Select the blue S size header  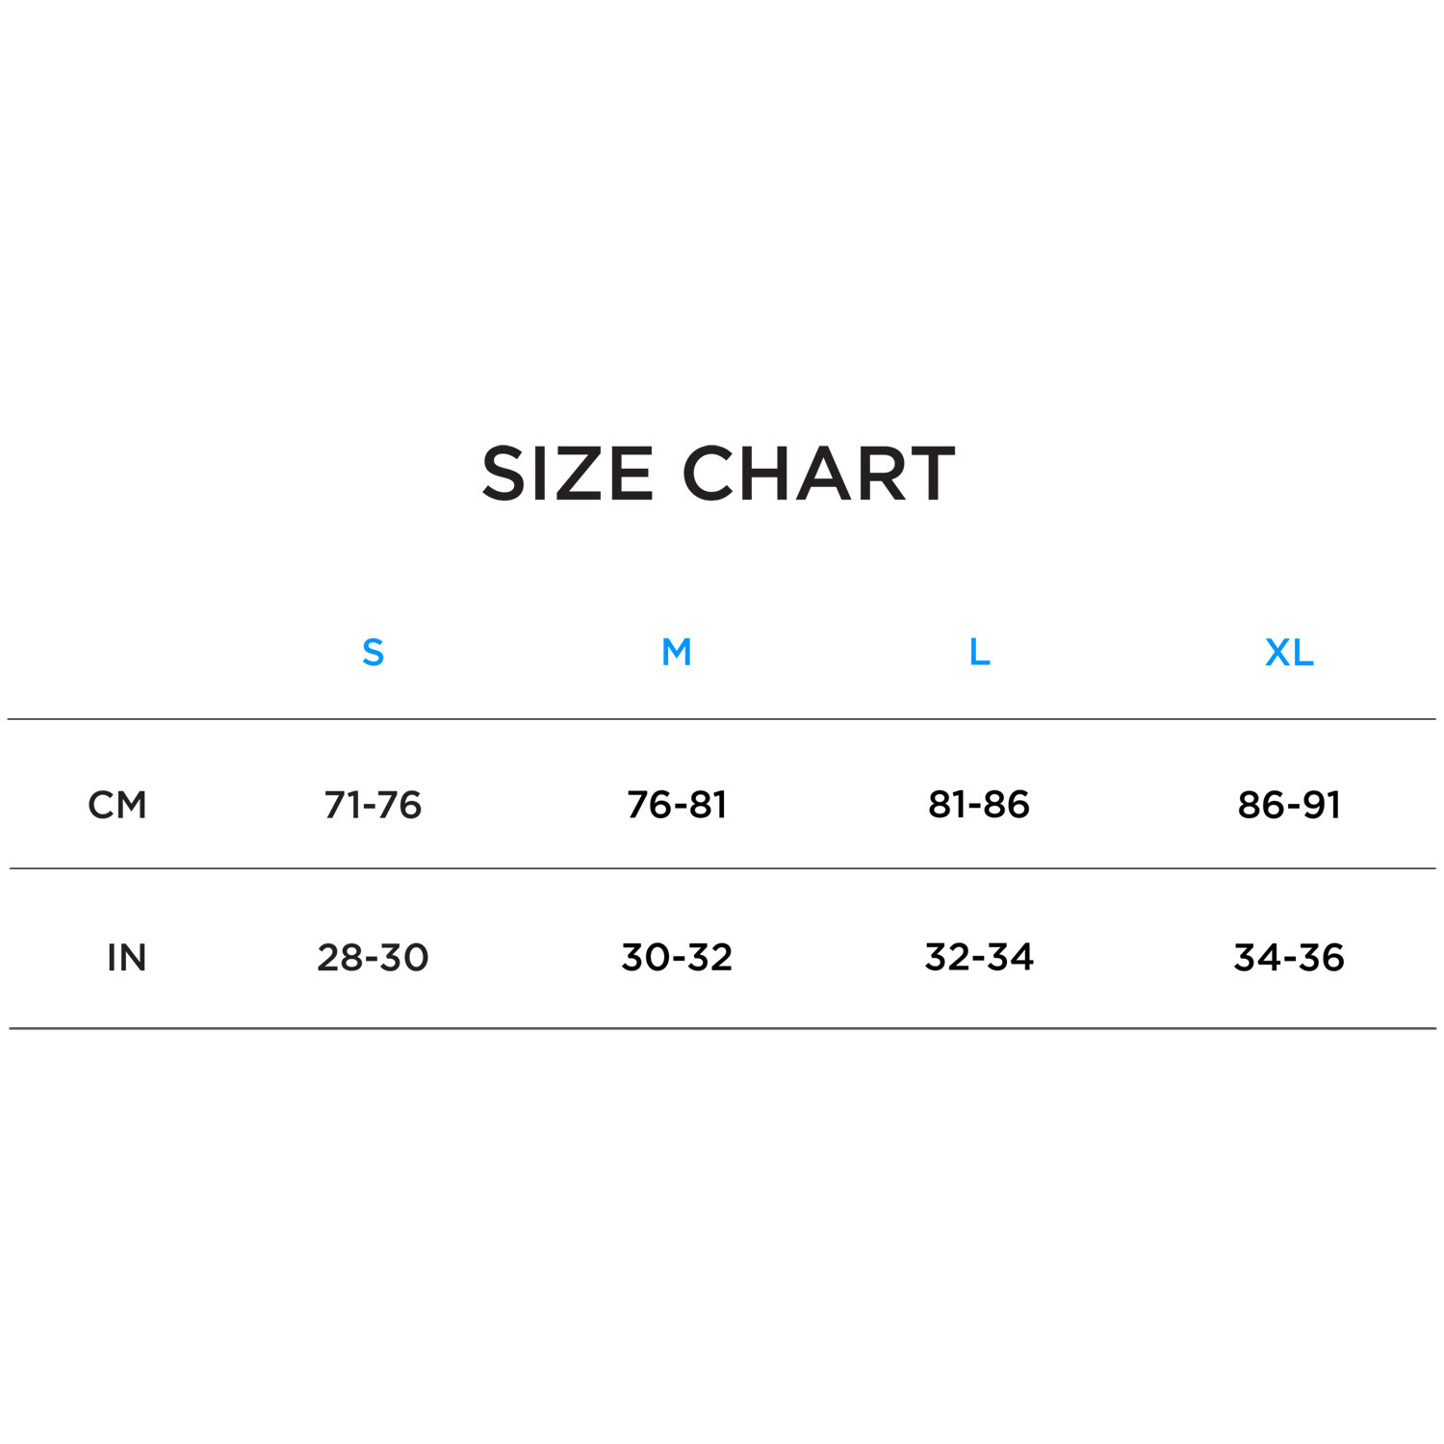[x=373, y=653]
